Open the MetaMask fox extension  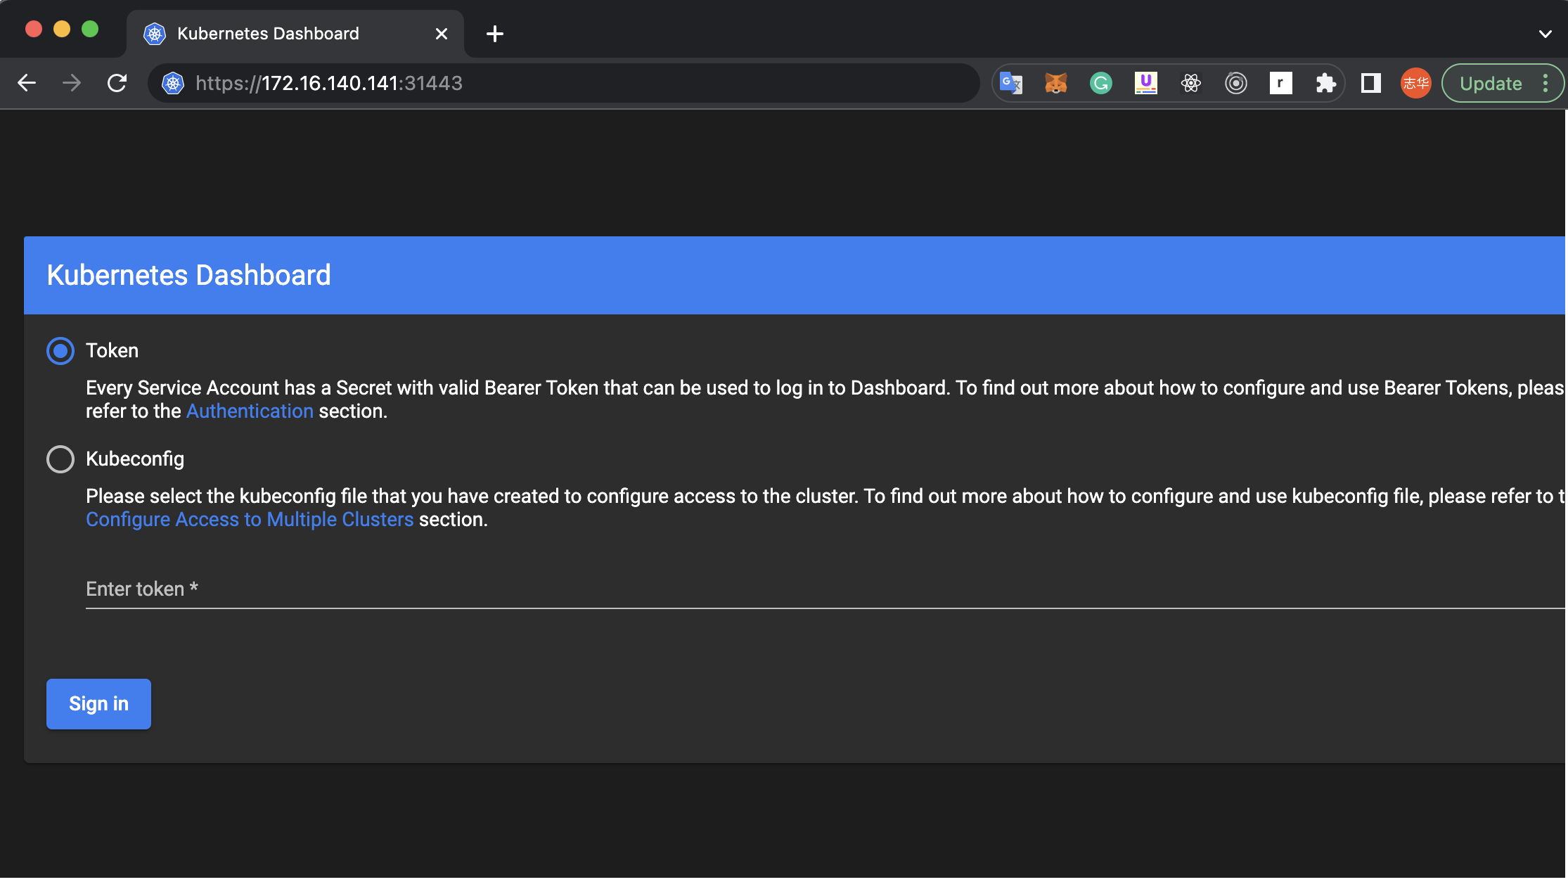click(1056, 83)
